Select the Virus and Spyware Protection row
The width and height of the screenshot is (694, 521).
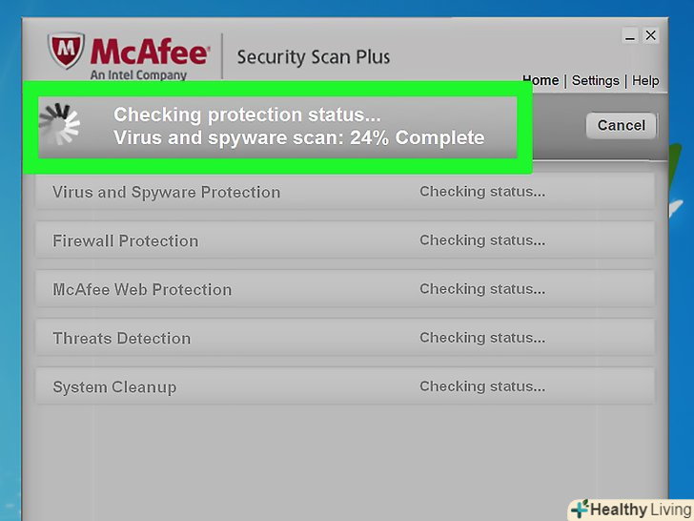click(167, 192)
